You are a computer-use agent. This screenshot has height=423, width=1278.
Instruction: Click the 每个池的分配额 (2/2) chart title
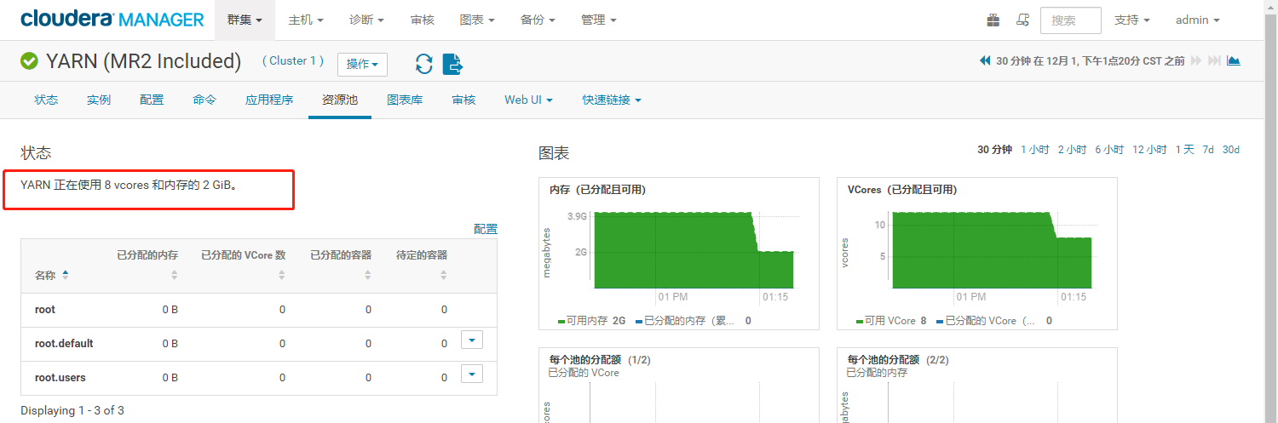(897, 360)
